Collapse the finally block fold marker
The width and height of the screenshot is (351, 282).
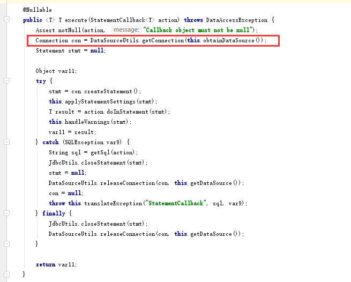(7, 213)
